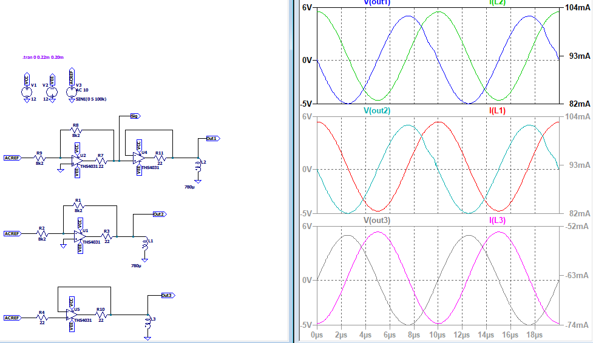The height and width of the screenshot is (343, 593).
Task: Select the Sig net label flag
Action: [134, 115]
